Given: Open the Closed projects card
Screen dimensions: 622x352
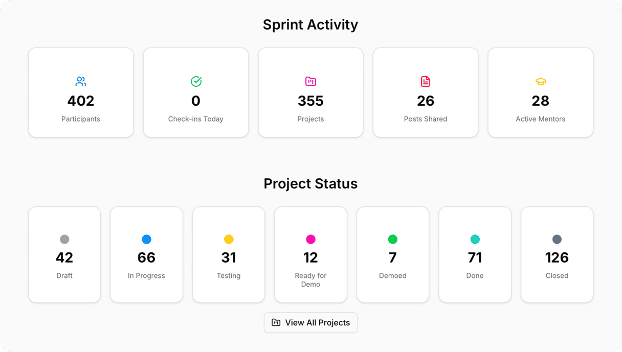Looking at the screenshot, I should click(557, 254).
